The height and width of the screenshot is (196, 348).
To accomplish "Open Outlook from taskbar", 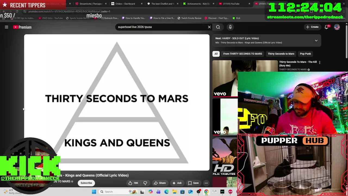I will click(190, 192).
